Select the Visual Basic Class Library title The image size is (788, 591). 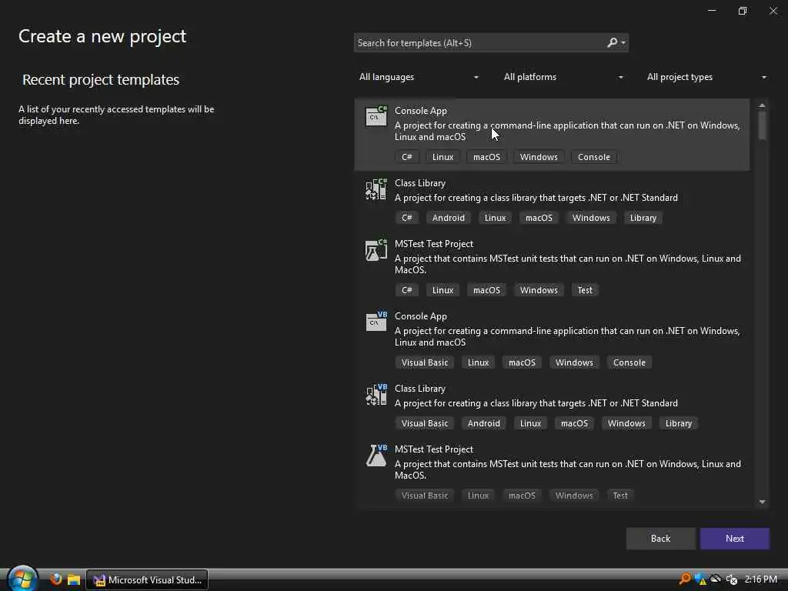pyautogui.click(x=420, y=389)
